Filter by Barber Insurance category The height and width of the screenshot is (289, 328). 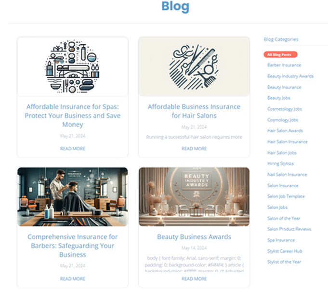coord(284,65)
